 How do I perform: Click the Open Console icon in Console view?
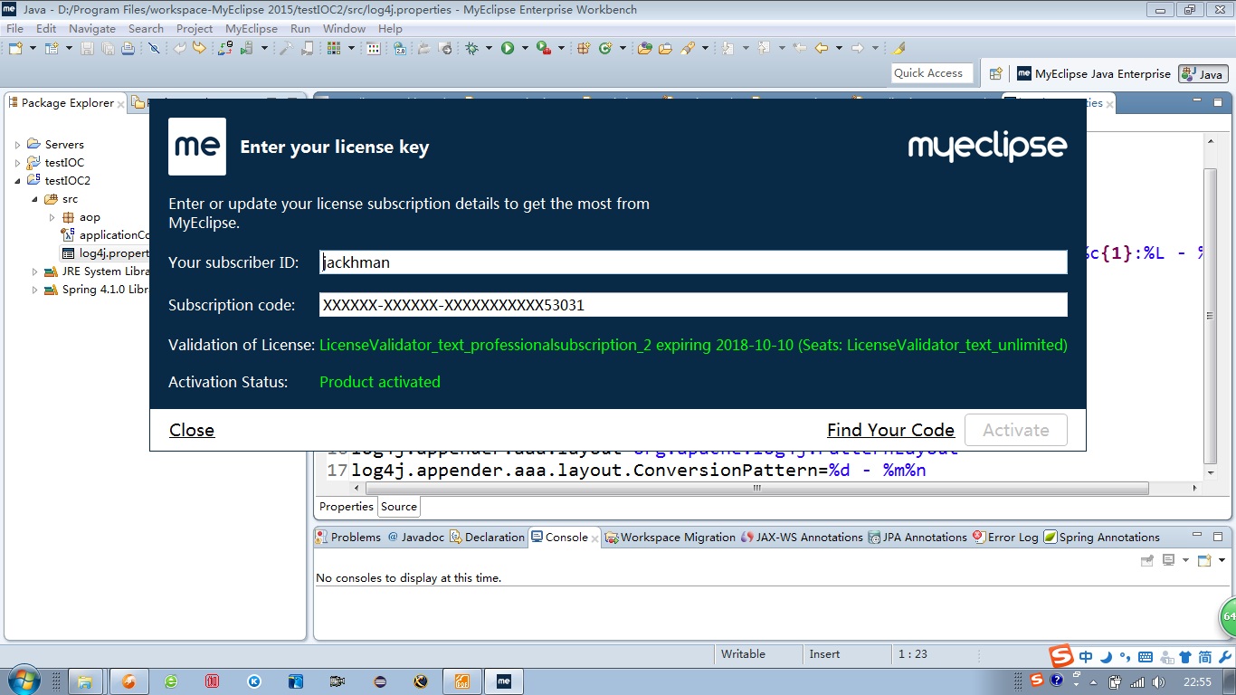[x=1203, y=560]
